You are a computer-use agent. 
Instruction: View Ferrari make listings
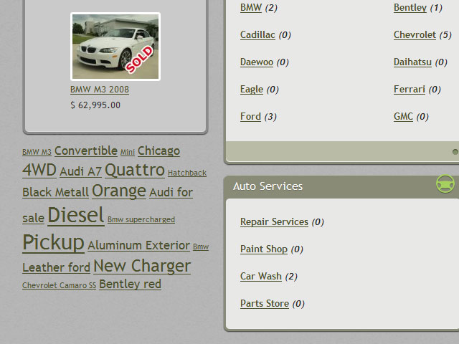[410, 89]
